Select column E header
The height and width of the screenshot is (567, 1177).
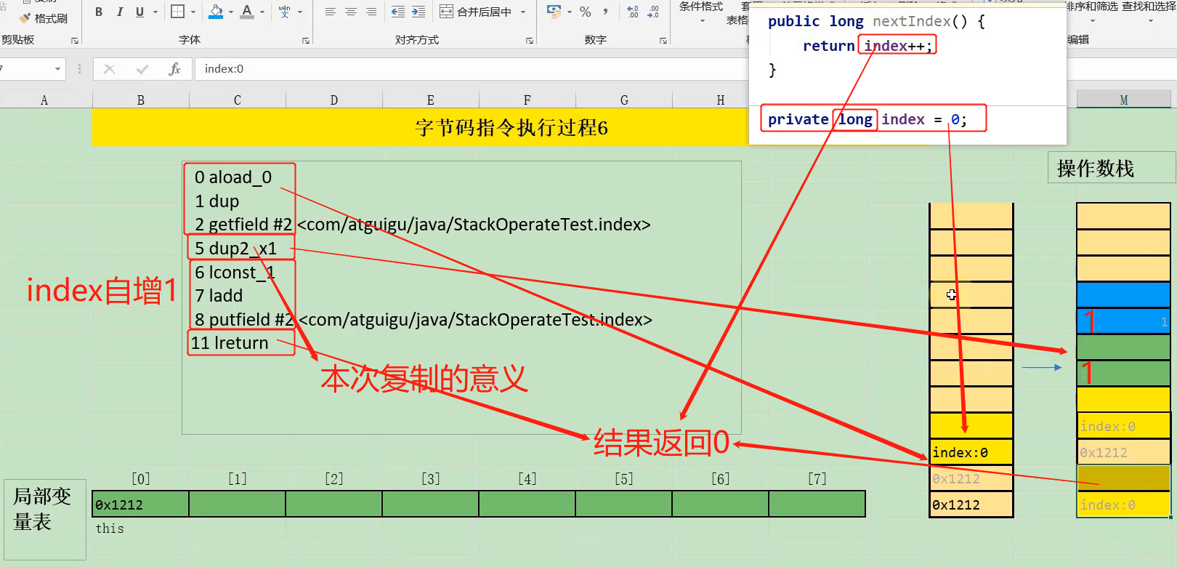point(431,100)
